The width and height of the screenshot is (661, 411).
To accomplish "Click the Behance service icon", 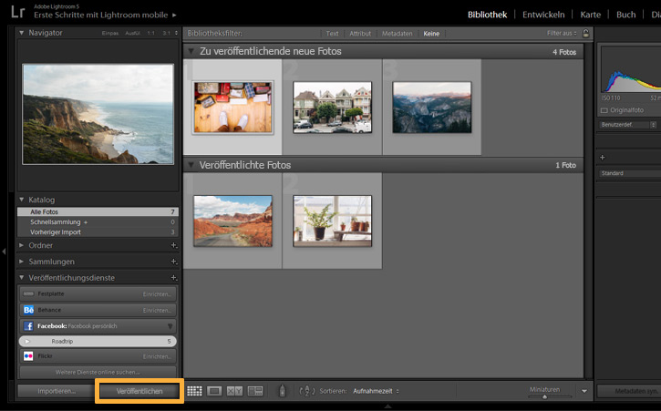I will tap(28, 310).
